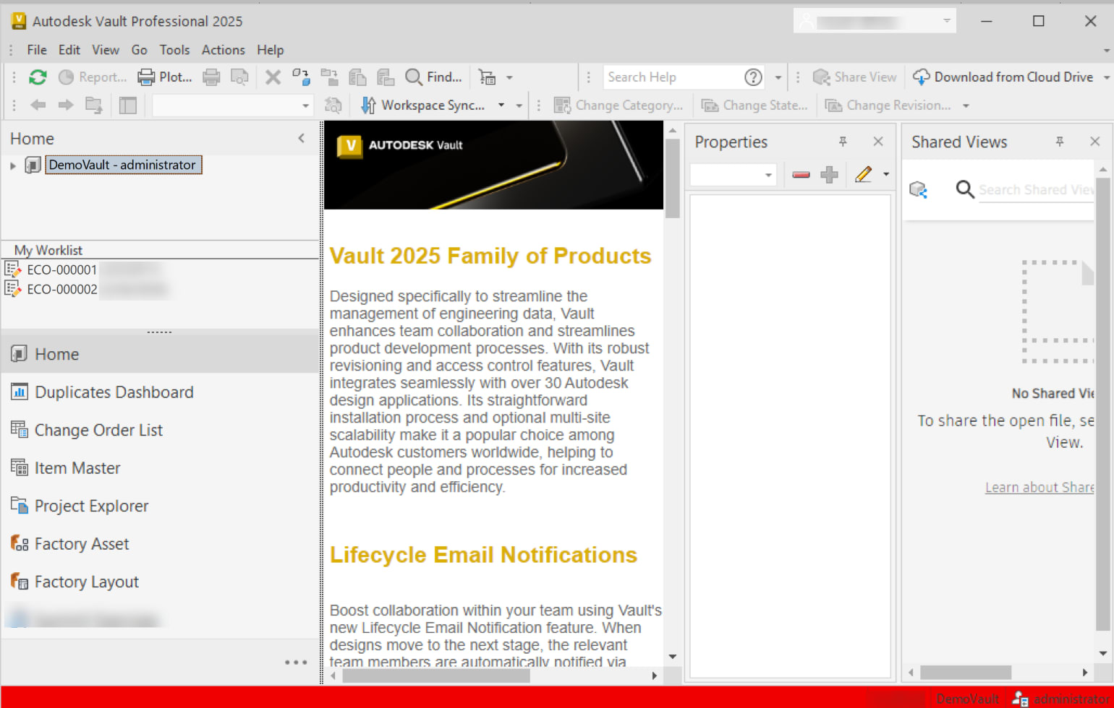Collapse the Home navigation pane chevron

(x=302, y=138)
